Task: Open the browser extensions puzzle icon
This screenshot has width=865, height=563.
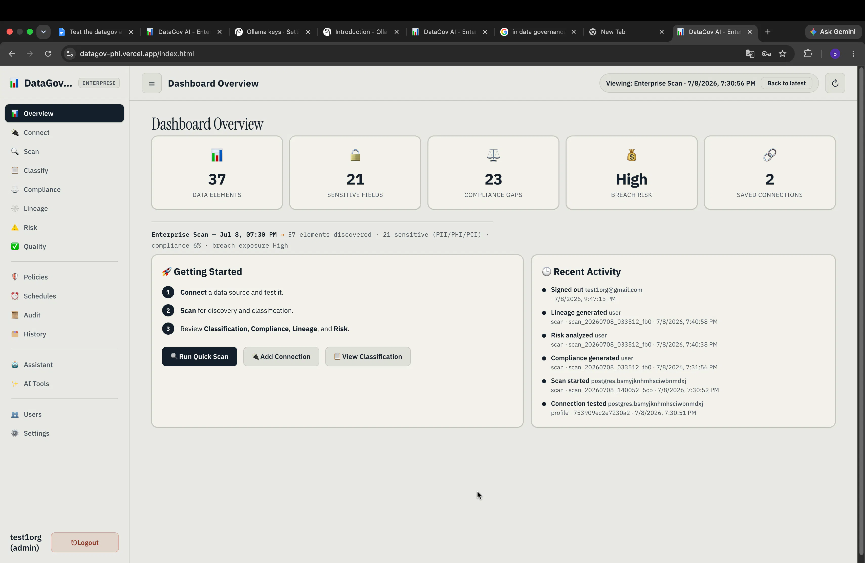Action: (808, 54)
